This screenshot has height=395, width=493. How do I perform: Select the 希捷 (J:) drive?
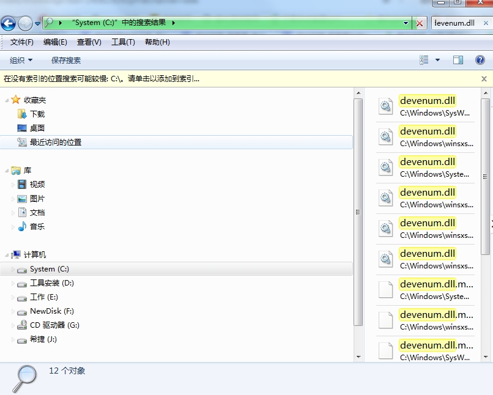[x=43, y=339]
